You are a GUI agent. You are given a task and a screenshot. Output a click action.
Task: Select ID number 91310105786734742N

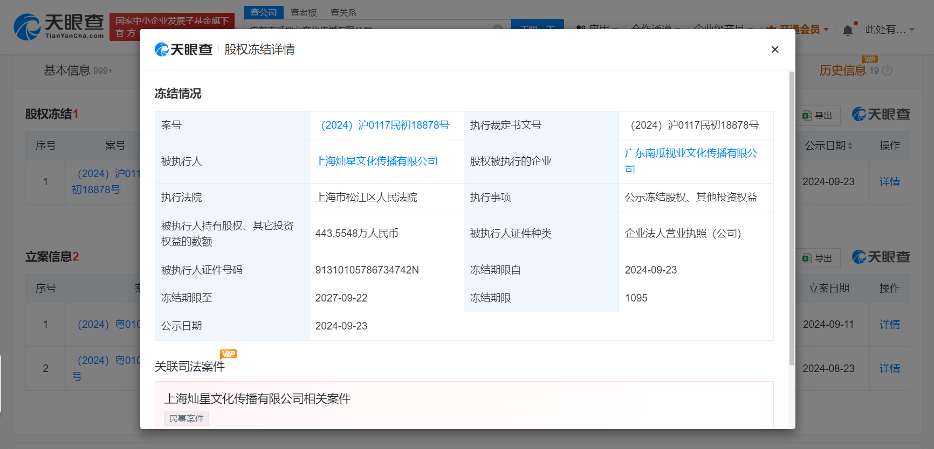367,270
